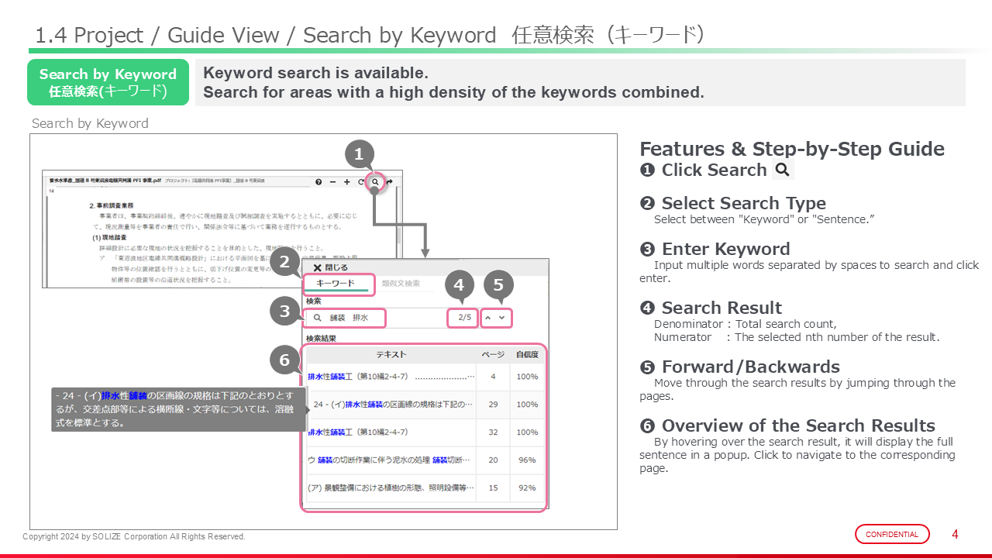Click the magnifier icon next to Click Search
The image size is (992, 558).
pos(783,170)
